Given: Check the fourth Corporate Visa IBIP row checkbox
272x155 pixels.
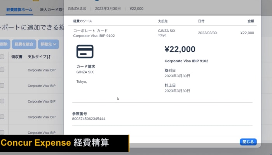Looking at the screenshot, I should [2, 117].
